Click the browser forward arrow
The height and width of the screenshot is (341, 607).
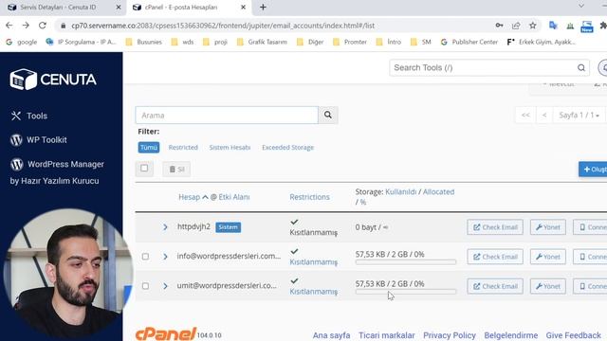pyautogui.click(x=26, y=26)
